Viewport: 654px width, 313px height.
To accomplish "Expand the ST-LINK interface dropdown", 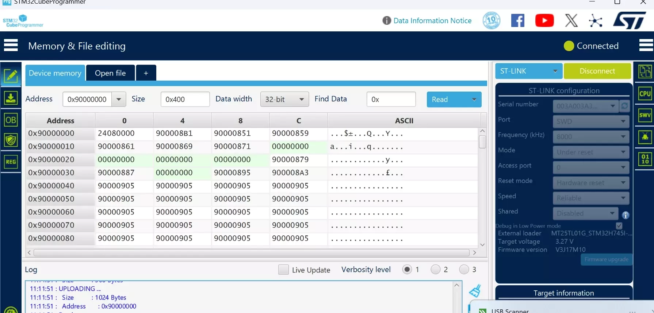I will pos(528,71).
